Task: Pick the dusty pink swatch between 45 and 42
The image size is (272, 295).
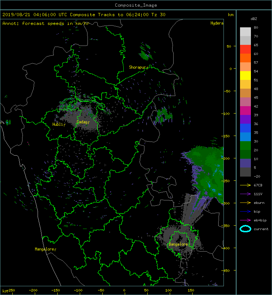Action: (x=245, y=102)
